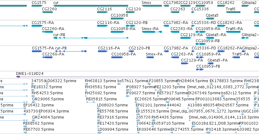Select the cyr-PB coding feature
The width and height of the screenshot is (259, 134).
pyautogui.click(x=71, y=51)
